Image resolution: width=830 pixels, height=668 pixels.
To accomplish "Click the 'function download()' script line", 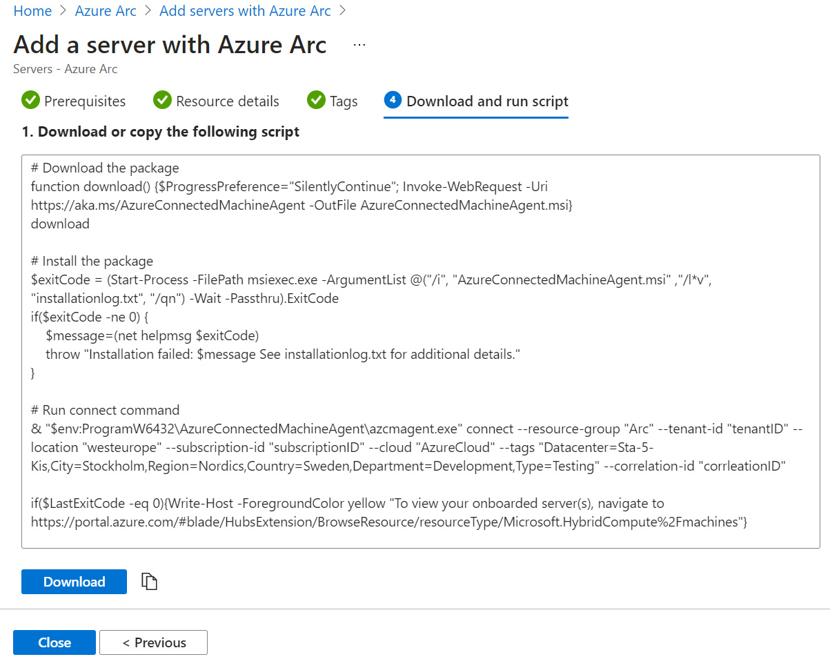I will pyautogui.click(x=290, y=186).
